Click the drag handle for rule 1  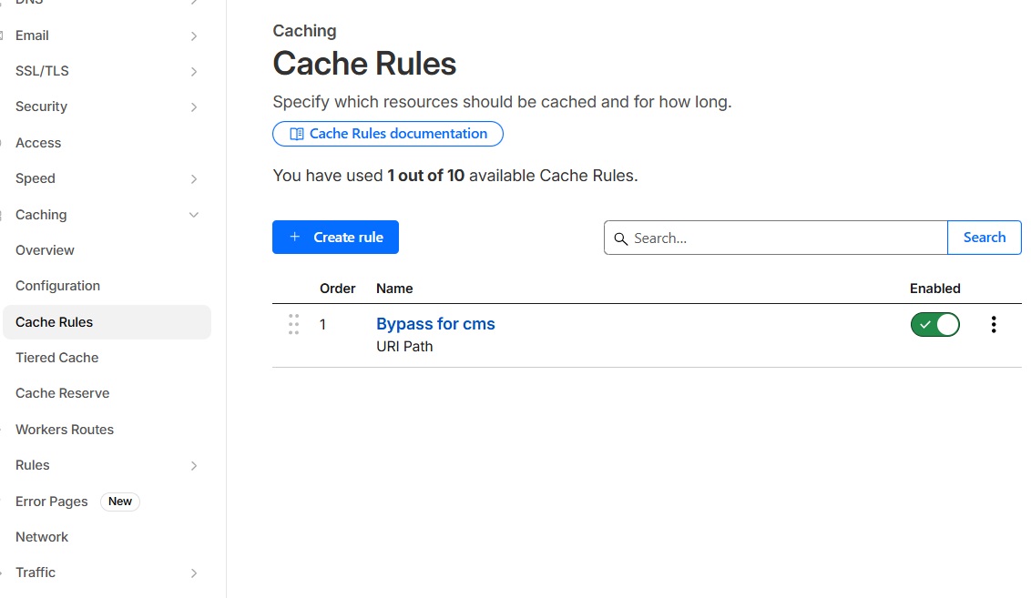tap(293, 325)
